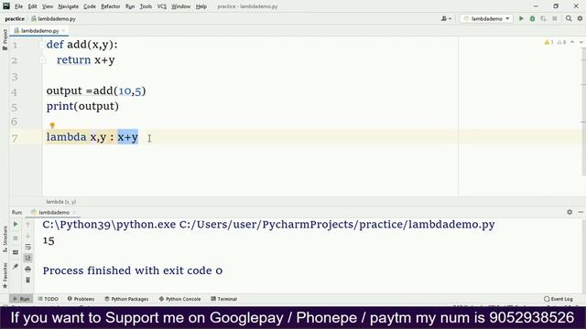Open the Refactor menu
586x329 pixels.
[111, 6]
